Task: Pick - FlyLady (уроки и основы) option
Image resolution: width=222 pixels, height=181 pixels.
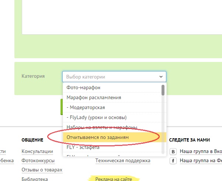Action: point(97,118)
